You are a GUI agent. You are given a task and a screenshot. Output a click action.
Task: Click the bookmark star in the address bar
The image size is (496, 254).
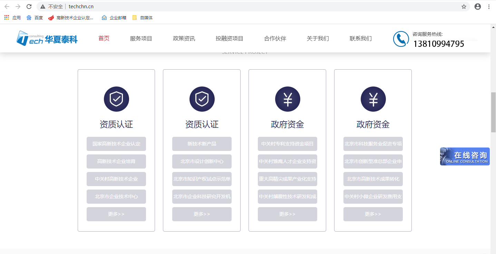click(464, 6)
